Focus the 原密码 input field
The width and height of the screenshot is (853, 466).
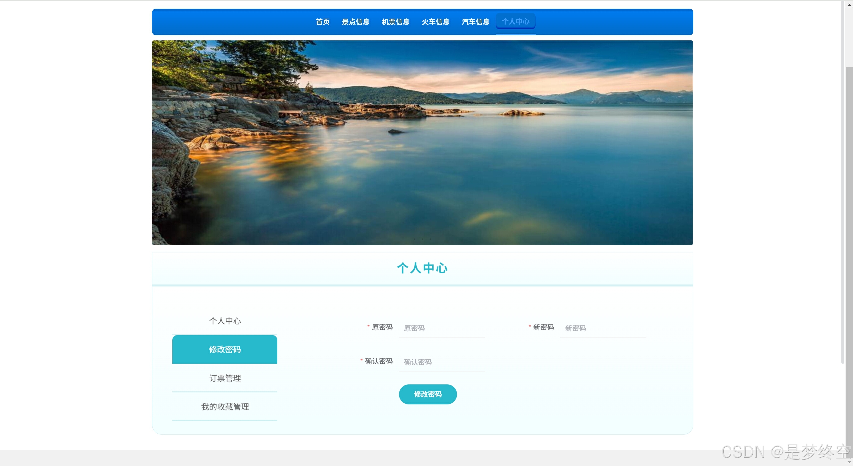(442, 328)
